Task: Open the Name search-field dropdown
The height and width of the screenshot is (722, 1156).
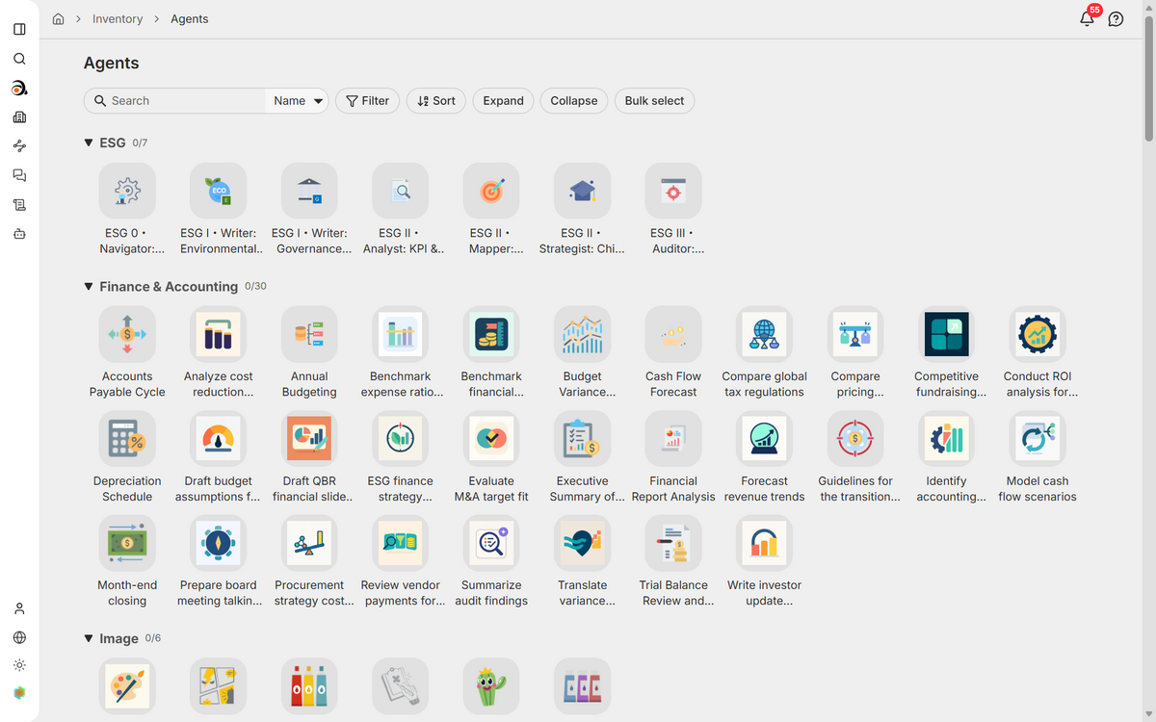Action: click(298, 100)
